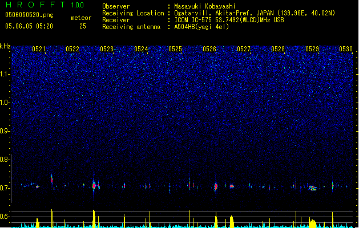359x228 pixels.
Task: Click the 1.0 kHz axis label
Action: (x=5, y=103)
